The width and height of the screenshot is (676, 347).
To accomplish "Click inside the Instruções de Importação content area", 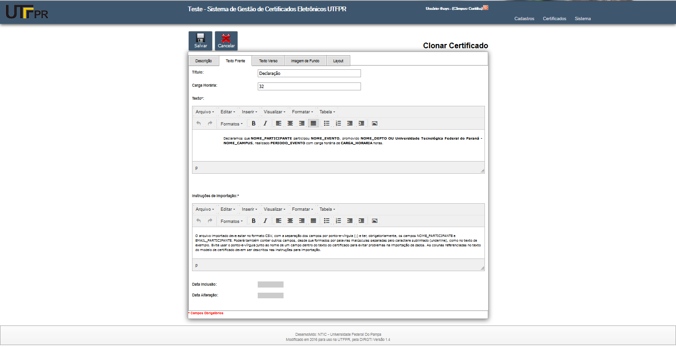I will pos(338,243).
